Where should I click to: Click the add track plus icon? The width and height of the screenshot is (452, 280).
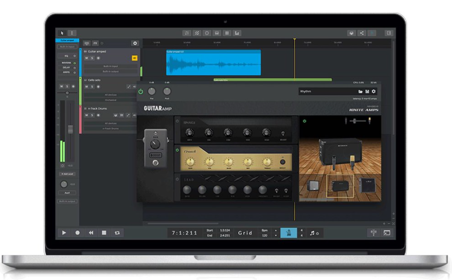(x=135, y=43)
